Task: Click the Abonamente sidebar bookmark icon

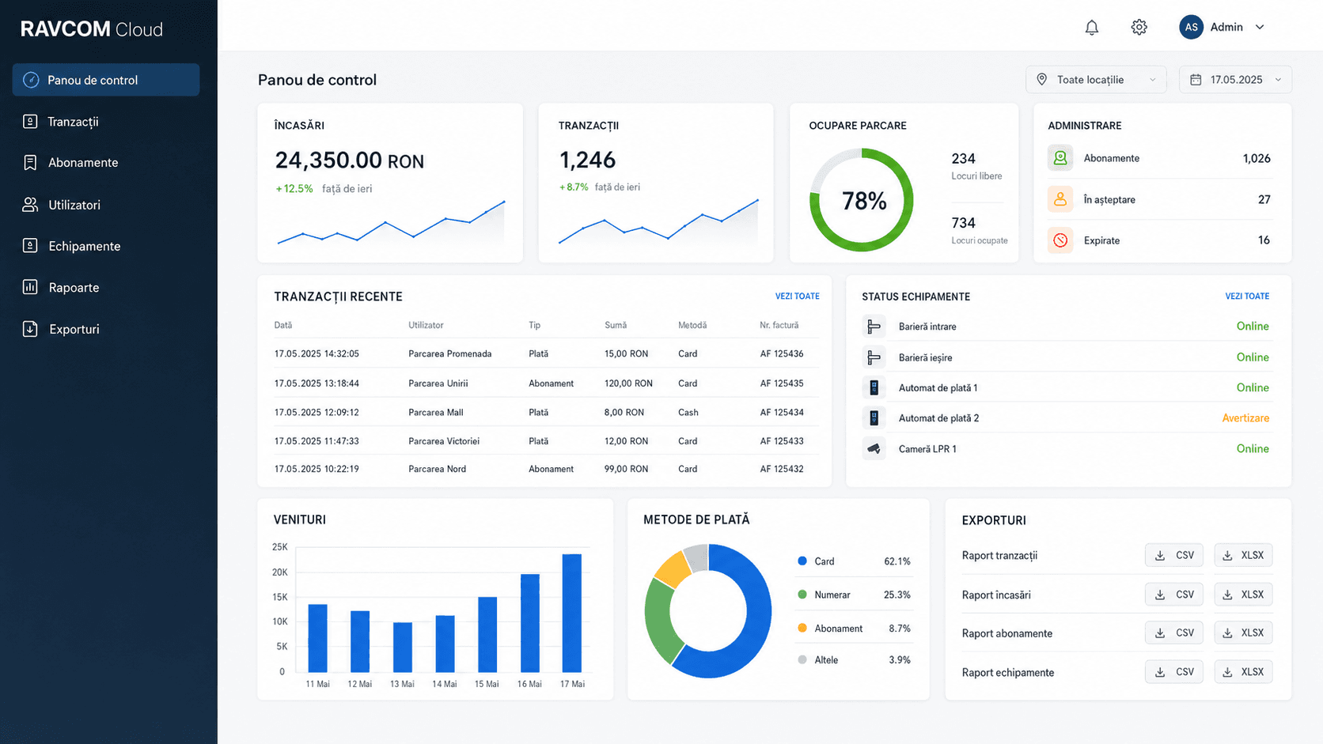Action: point(30,162)
